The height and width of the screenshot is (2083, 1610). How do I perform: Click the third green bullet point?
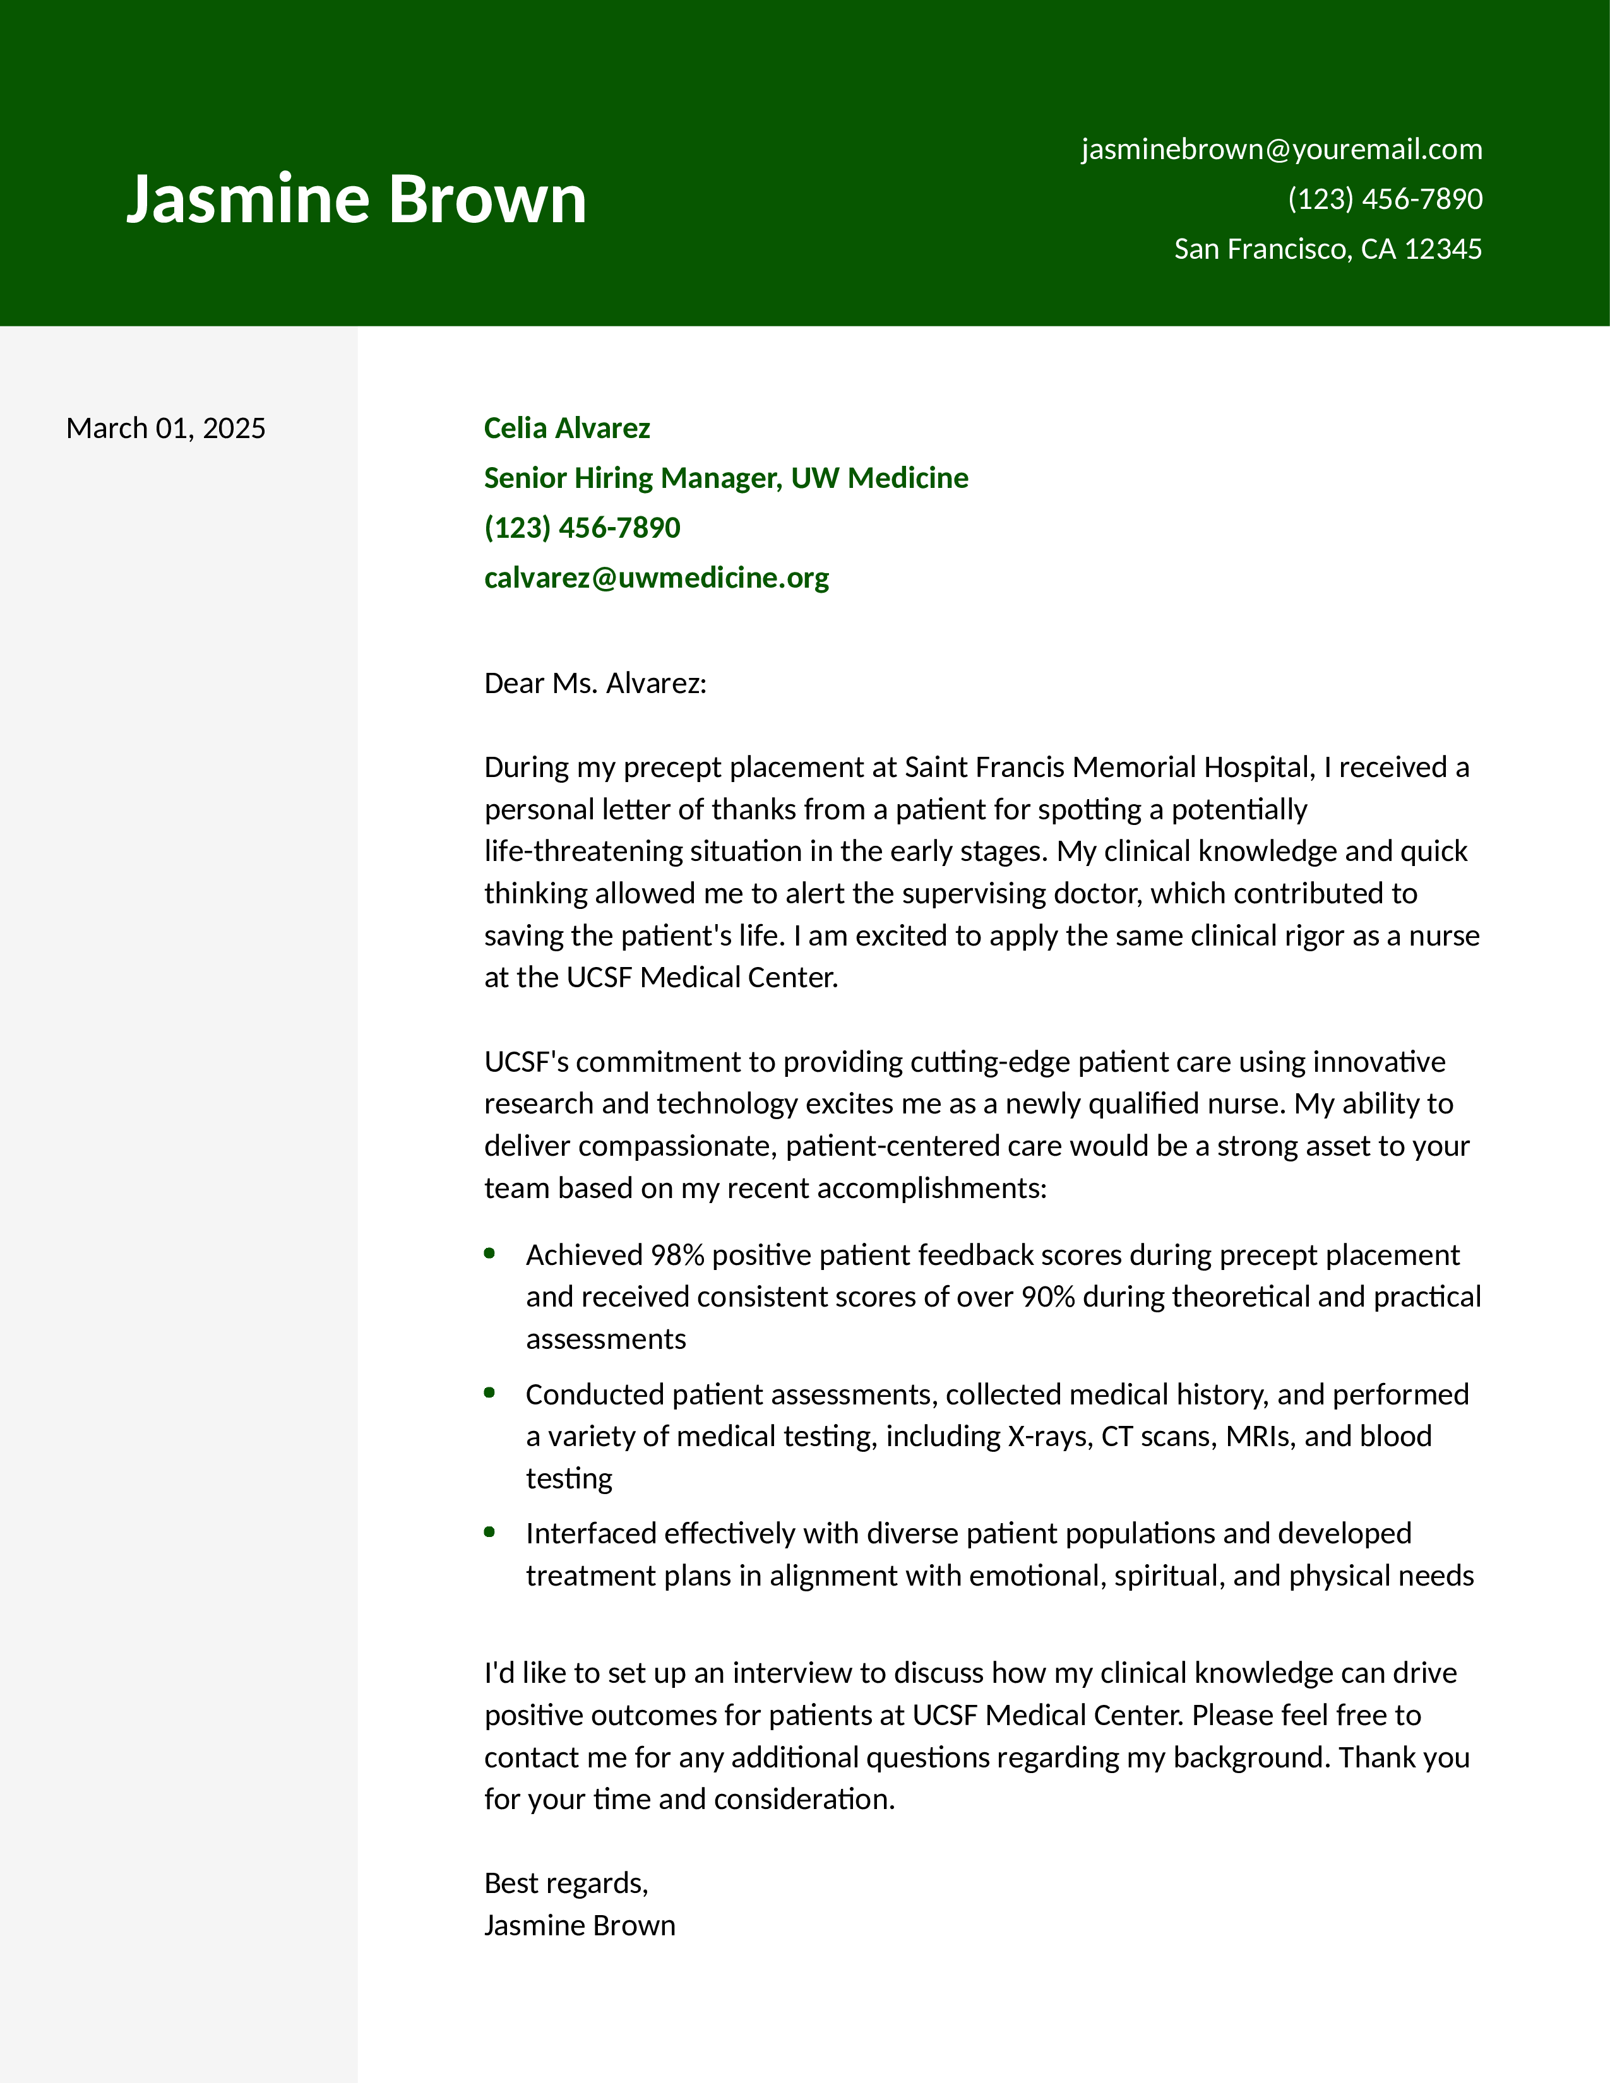(489, 1532)
